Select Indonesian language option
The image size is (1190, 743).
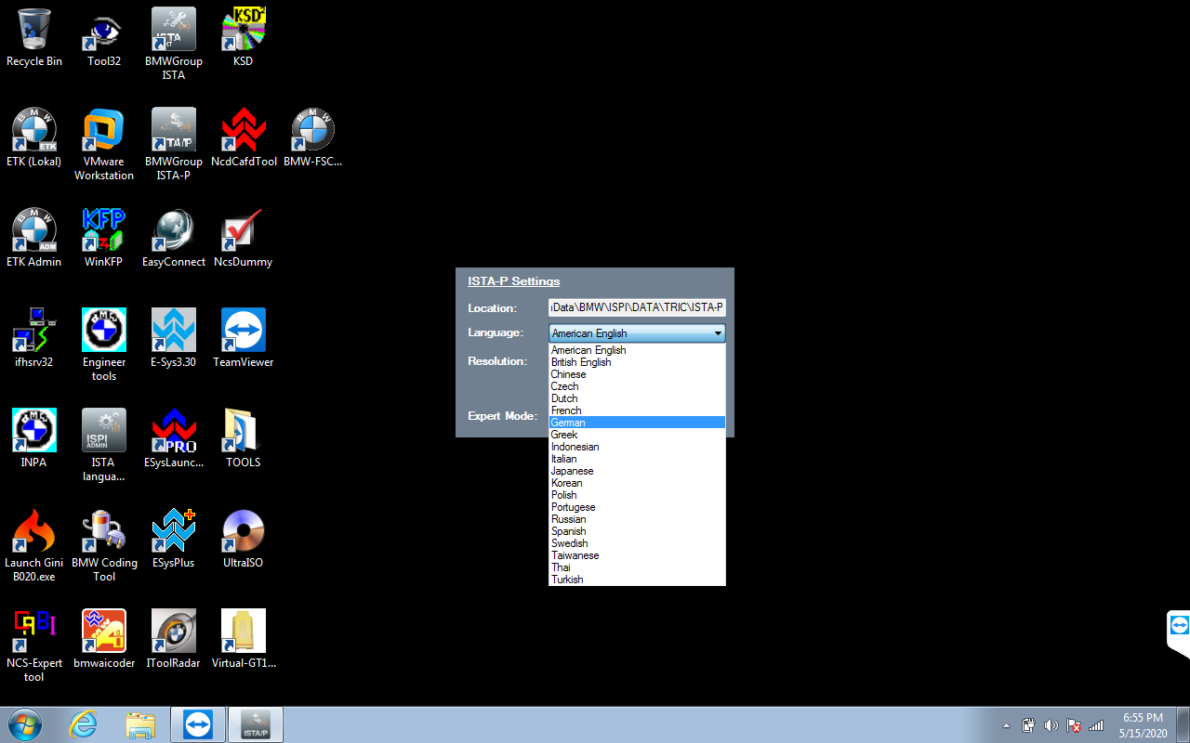[x=637, y=447]
